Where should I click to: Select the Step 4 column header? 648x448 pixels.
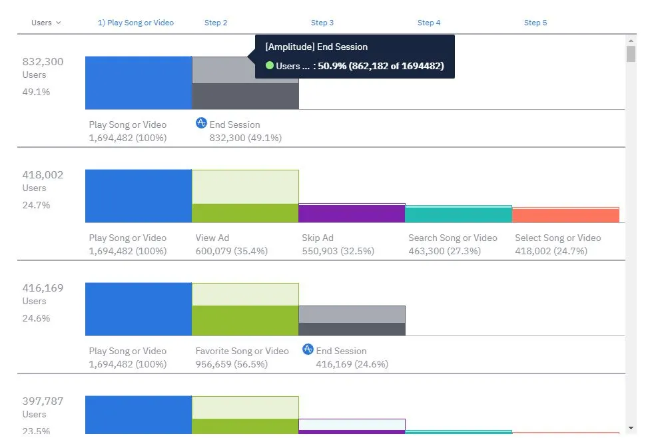pos(429,23)
